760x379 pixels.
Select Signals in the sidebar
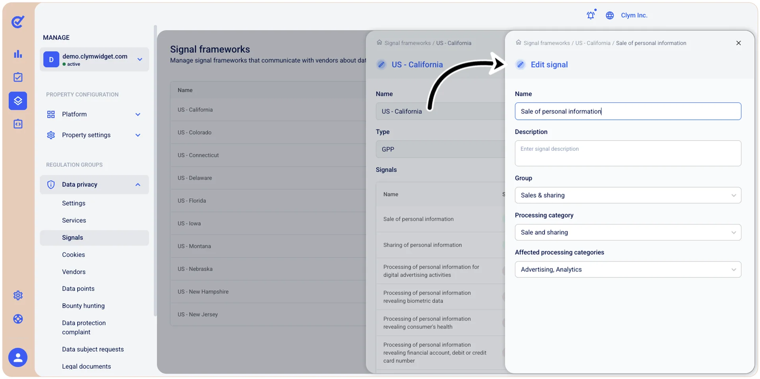pyautogui.click(x=94, y=238)
